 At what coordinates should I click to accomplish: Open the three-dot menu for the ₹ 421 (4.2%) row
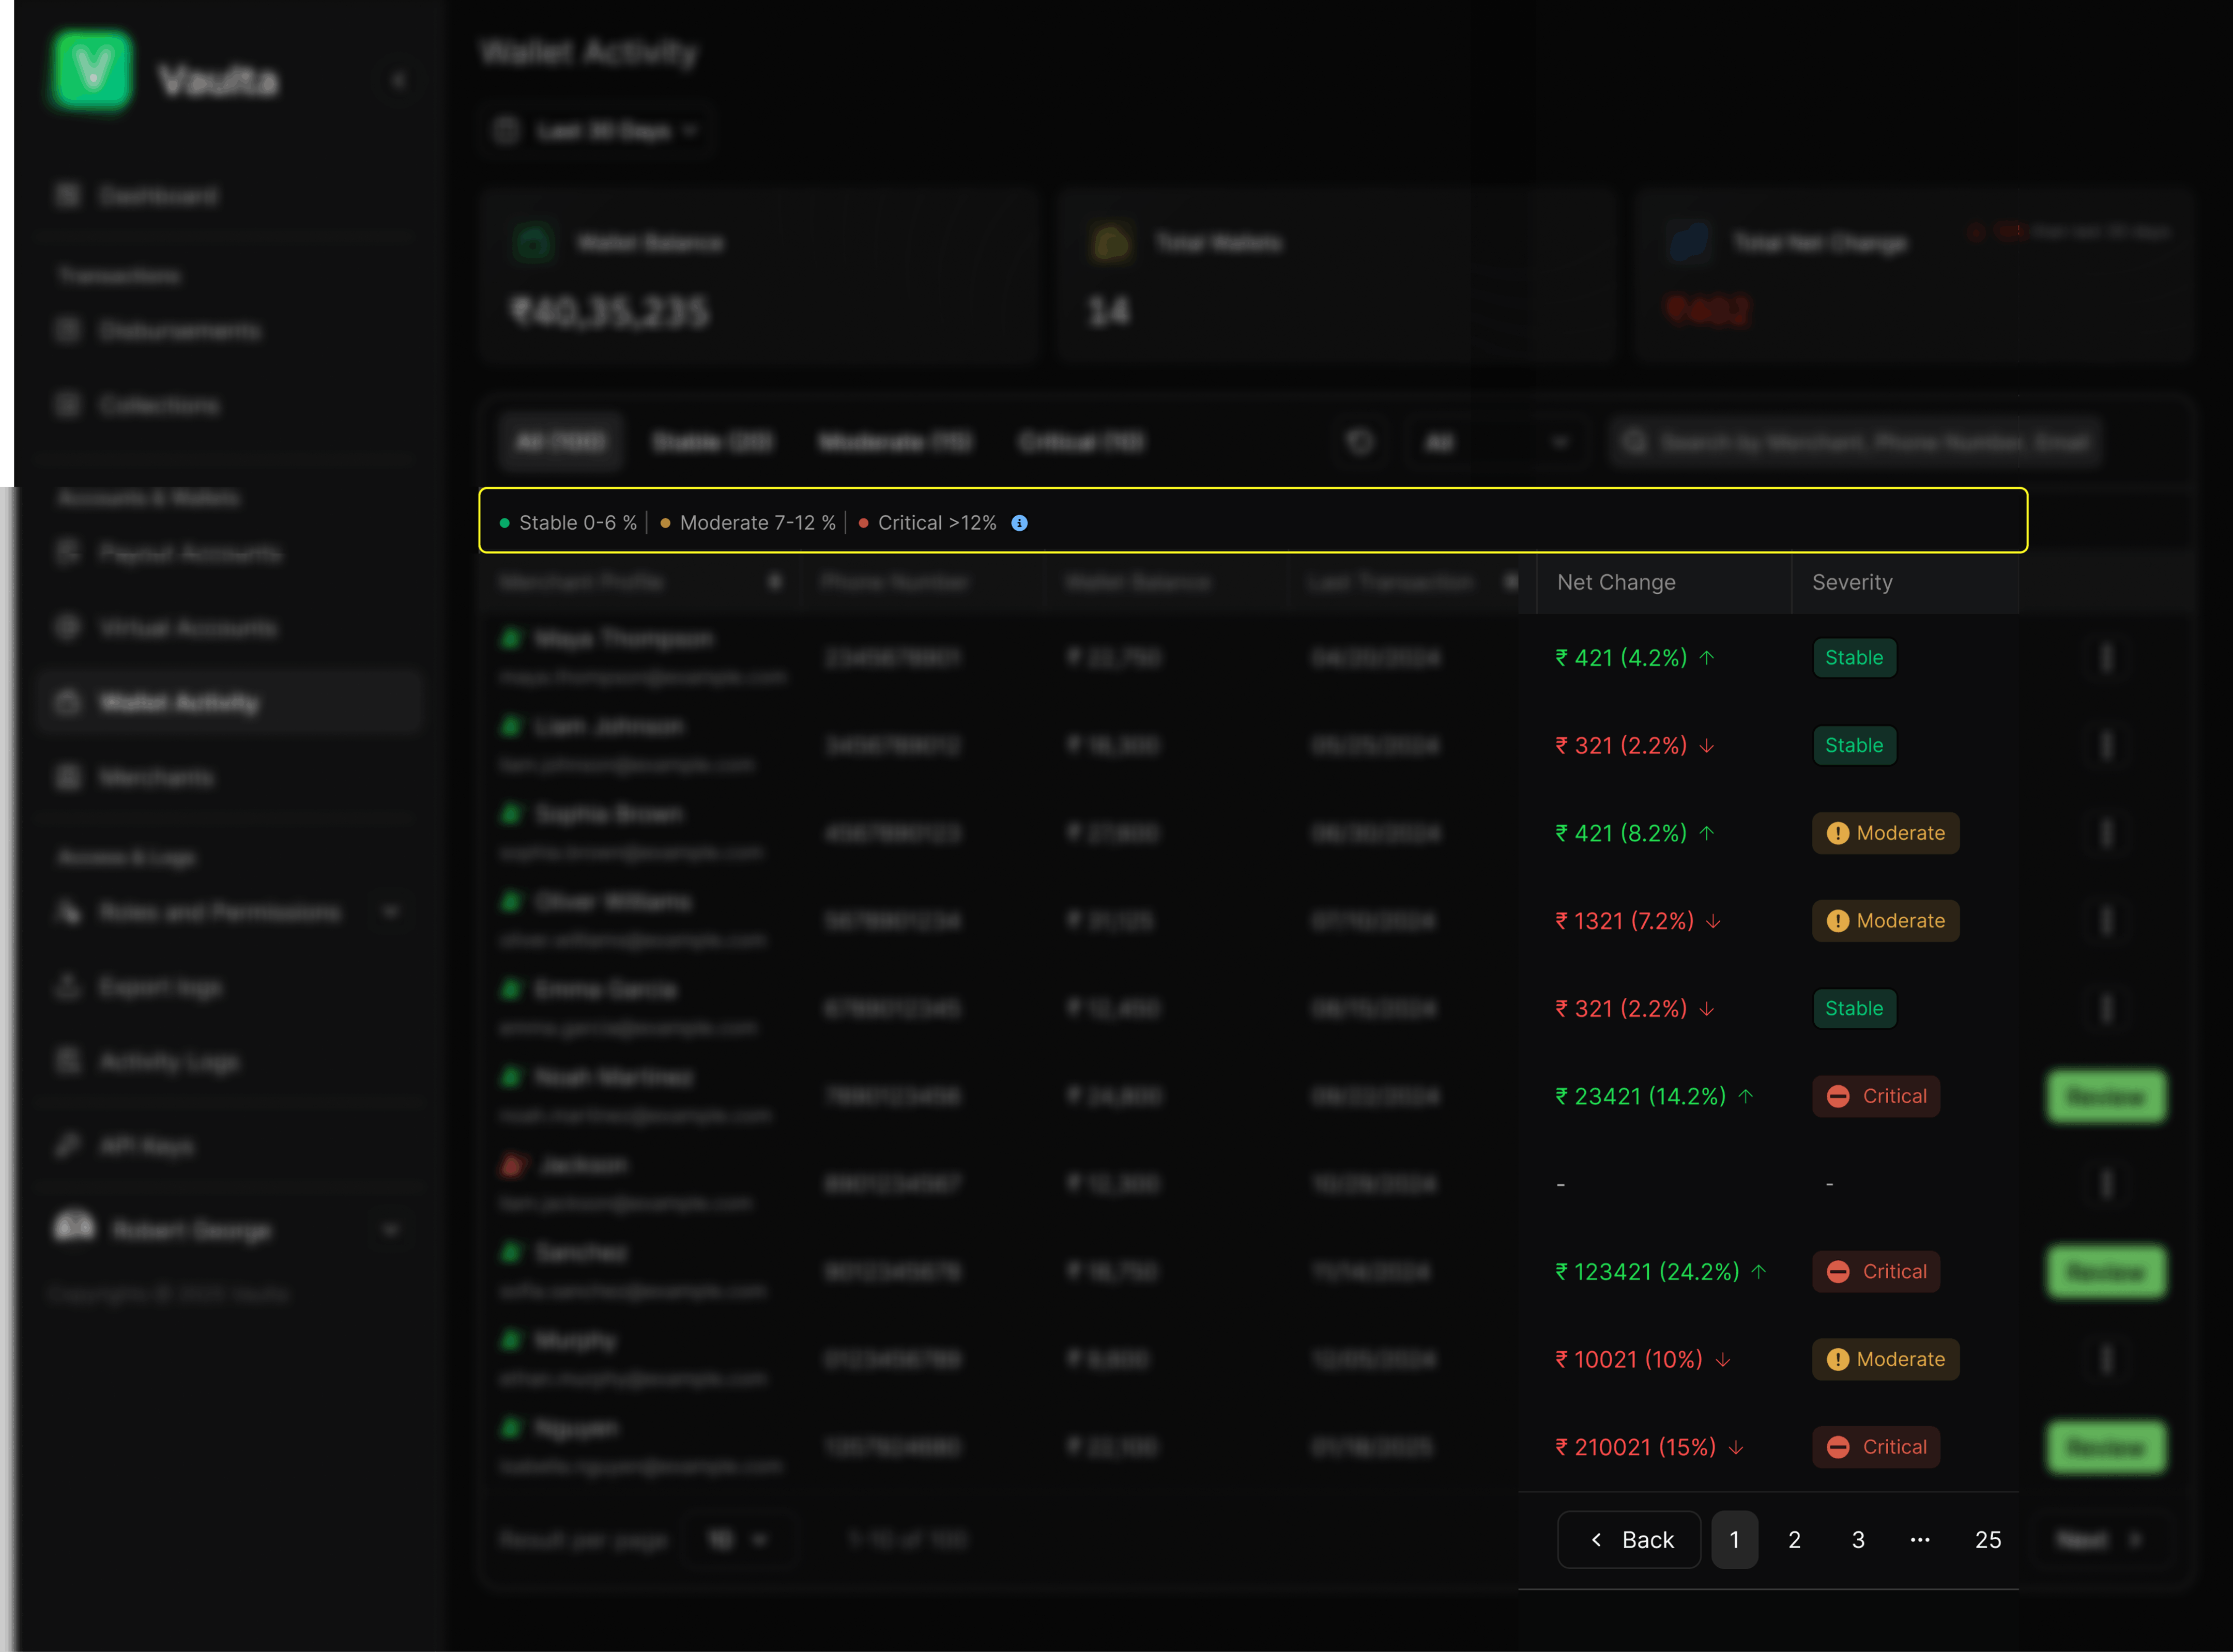(2106, 658)
